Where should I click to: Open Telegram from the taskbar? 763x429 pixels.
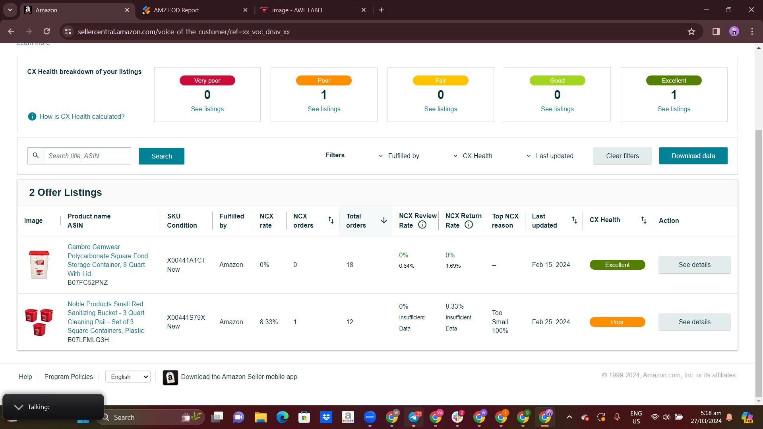click(x=414, y=417)
